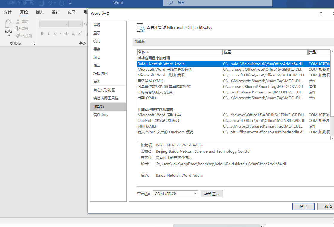Viewport: 334px width, 227px height.
Task: Open underline style dropdown arrow
Action: 60,33
